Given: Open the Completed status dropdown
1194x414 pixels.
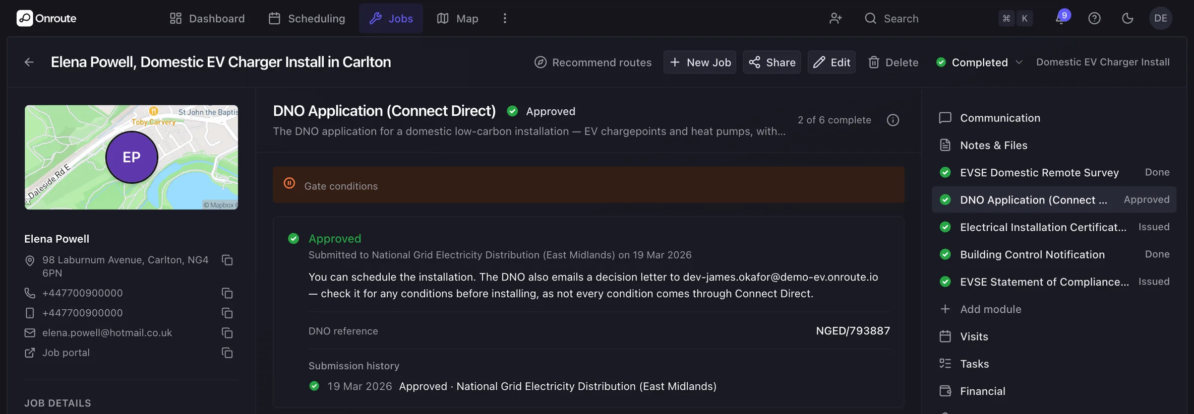Looking at the screenshot, I should pos(979,62).
